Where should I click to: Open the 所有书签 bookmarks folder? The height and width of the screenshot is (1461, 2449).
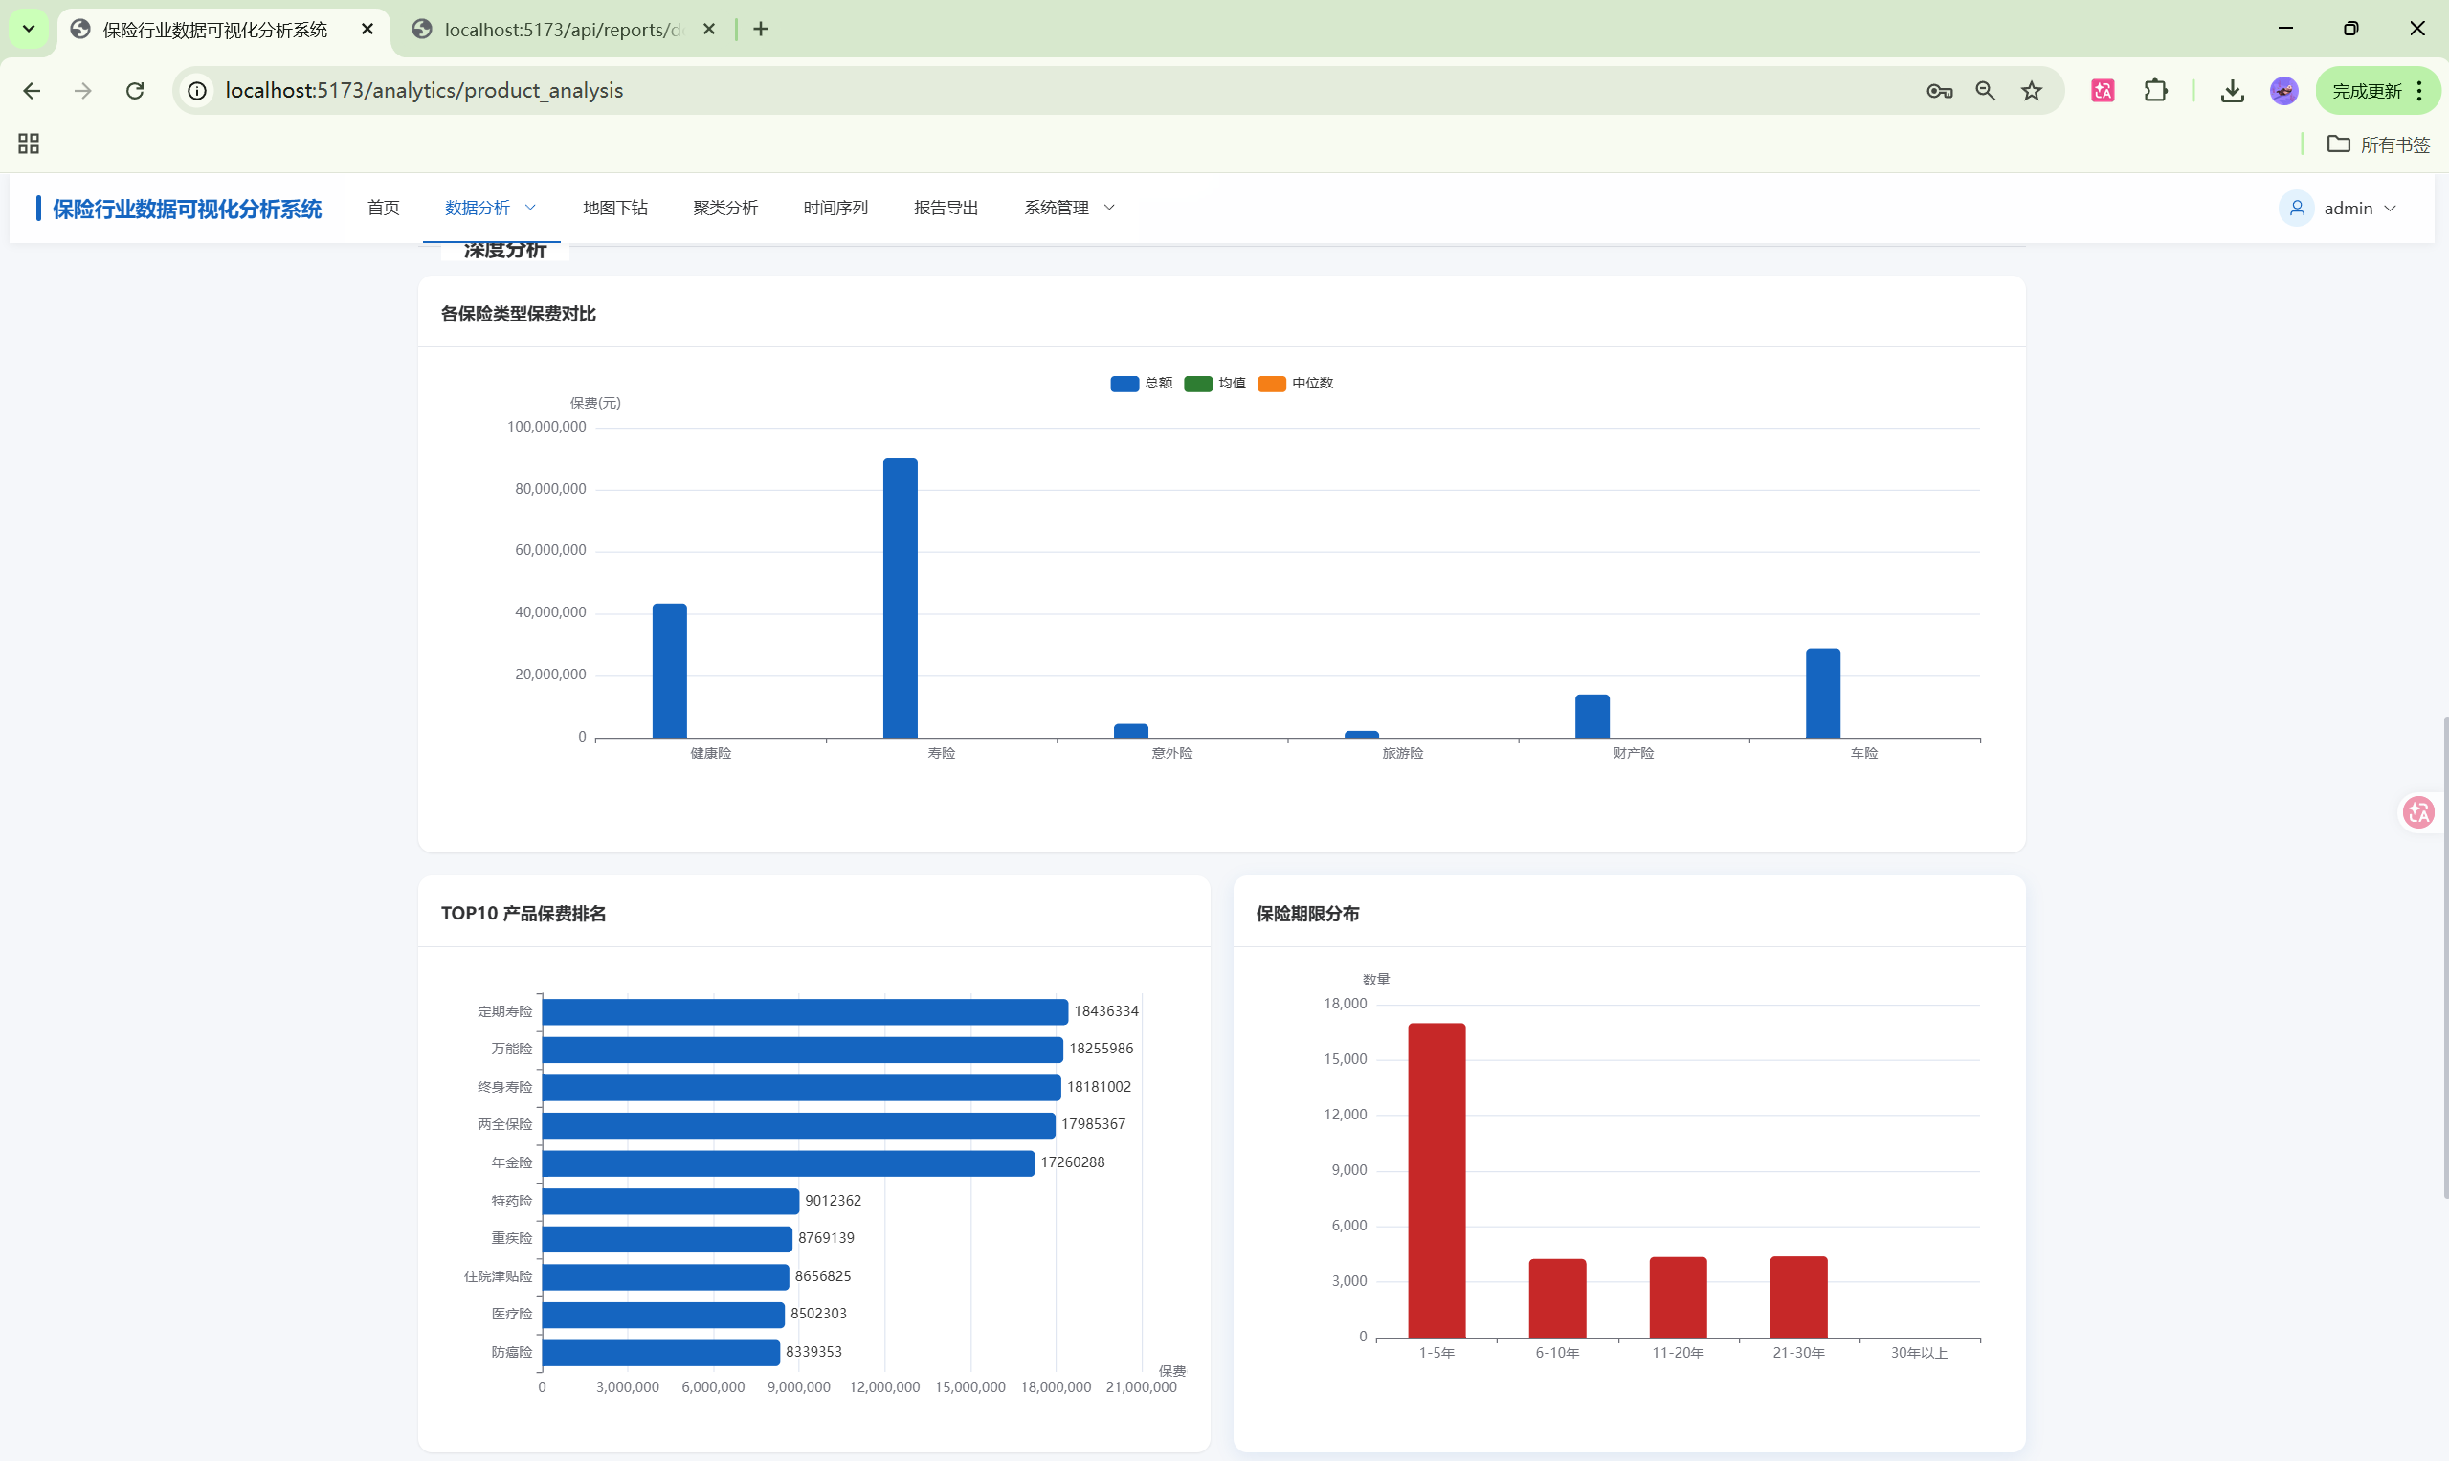2378,144
